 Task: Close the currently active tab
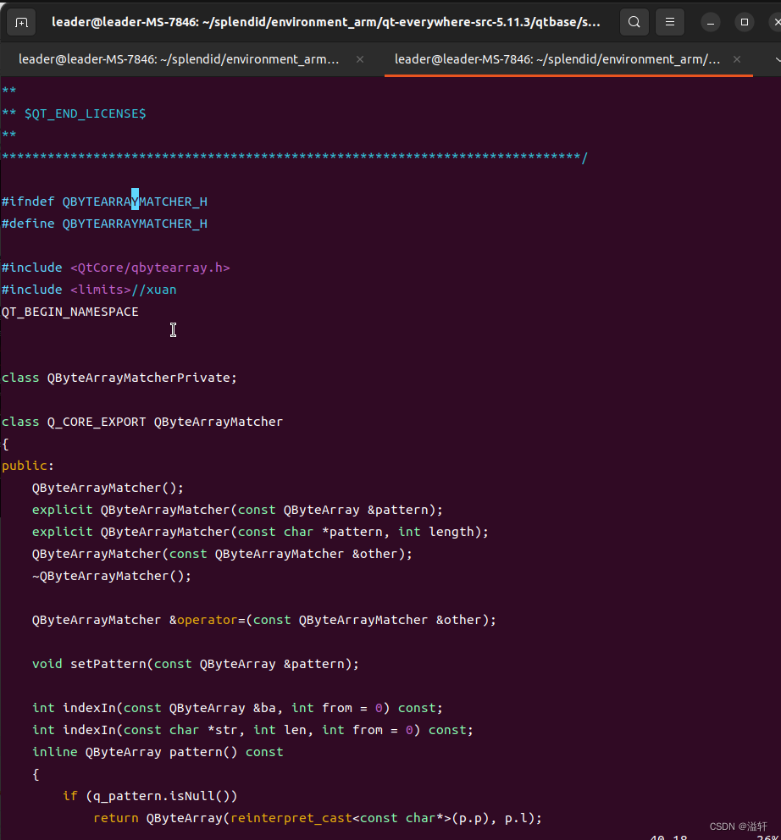[736, 59]
